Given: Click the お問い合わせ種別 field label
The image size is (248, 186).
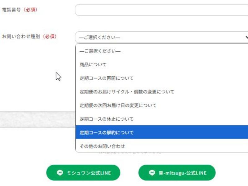Looking at the screenshot, I should point(21,37).
